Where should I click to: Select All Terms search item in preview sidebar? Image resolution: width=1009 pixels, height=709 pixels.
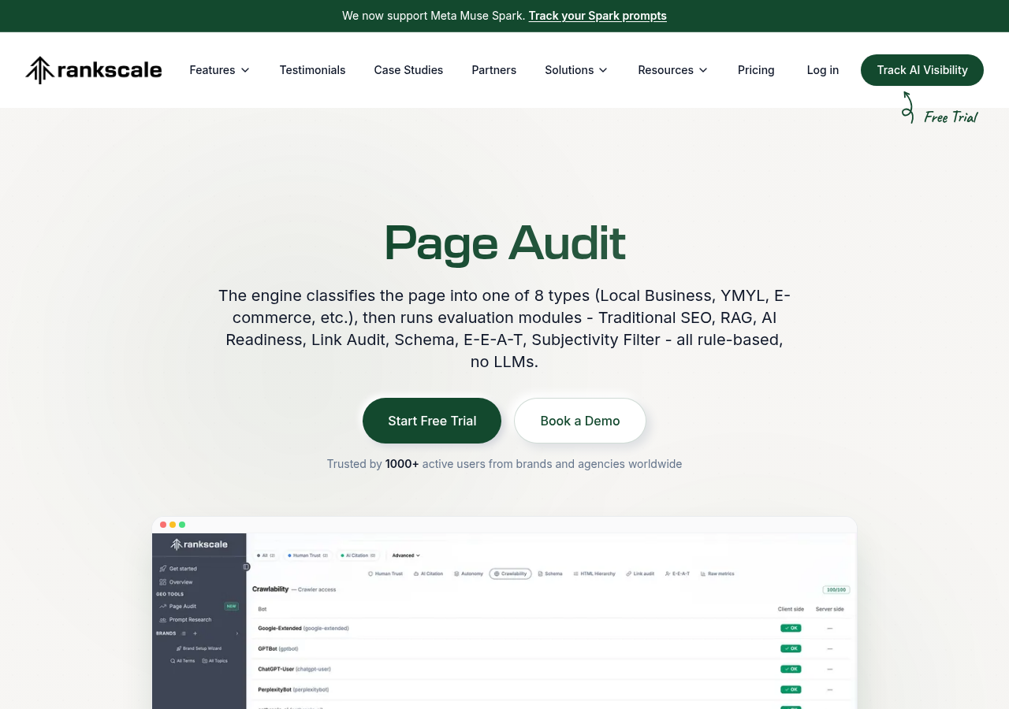[x=183, y=661]
